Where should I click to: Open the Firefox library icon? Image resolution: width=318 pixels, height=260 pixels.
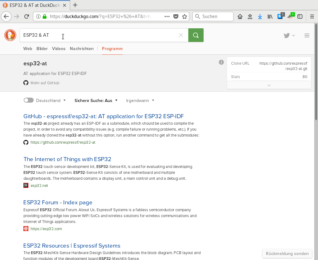point(270,16)
